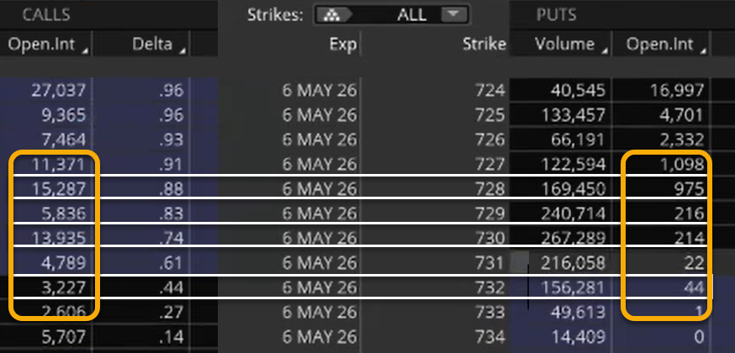
Task: Select the Strike column header
Action: tap(484, 45)
